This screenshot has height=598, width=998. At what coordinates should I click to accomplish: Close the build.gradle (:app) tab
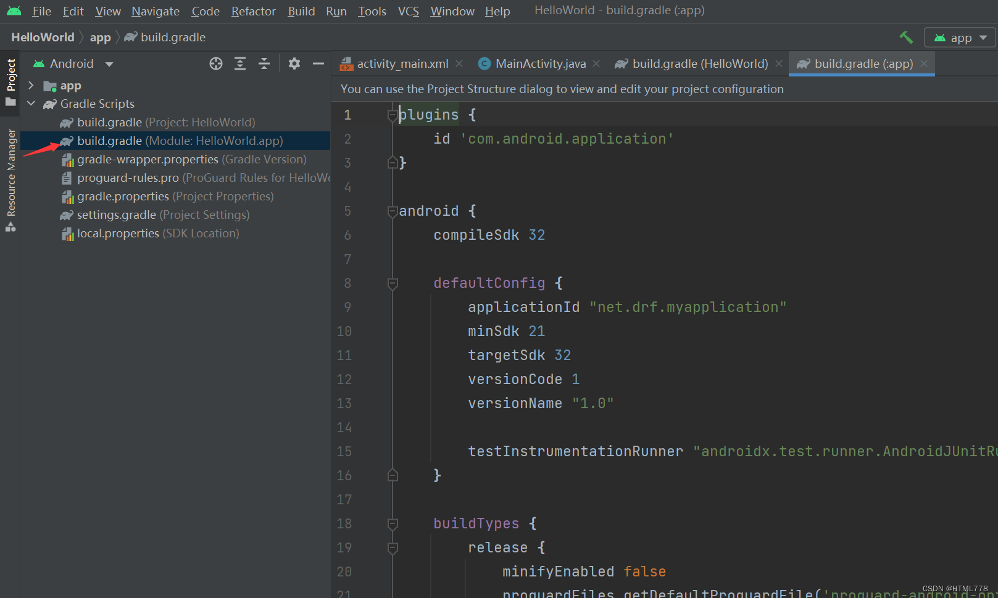tap(924, 63)
